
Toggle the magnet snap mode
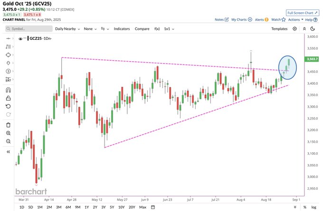pyautogui.click(x=8, y=90)
